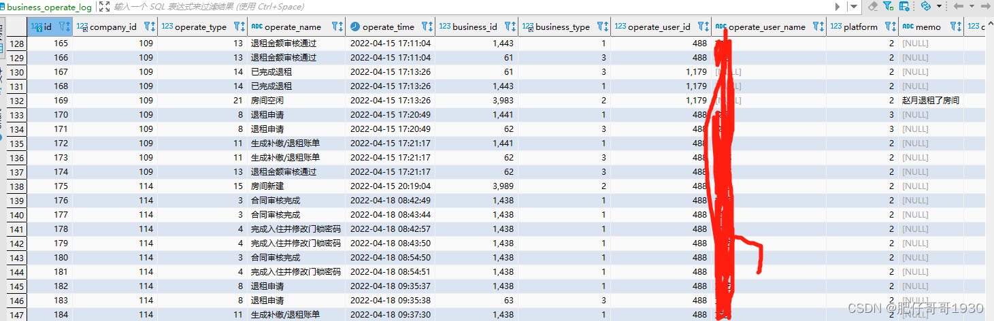
Task: Open the filter/sort icon on id column
Action: tap(65, 27)
